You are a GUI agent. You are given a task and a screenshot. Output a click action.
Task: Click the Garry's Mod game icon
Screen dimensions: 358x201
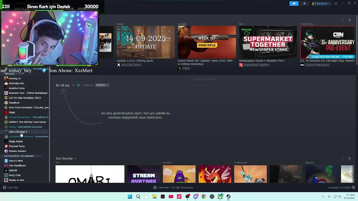[x=6, y=161]
